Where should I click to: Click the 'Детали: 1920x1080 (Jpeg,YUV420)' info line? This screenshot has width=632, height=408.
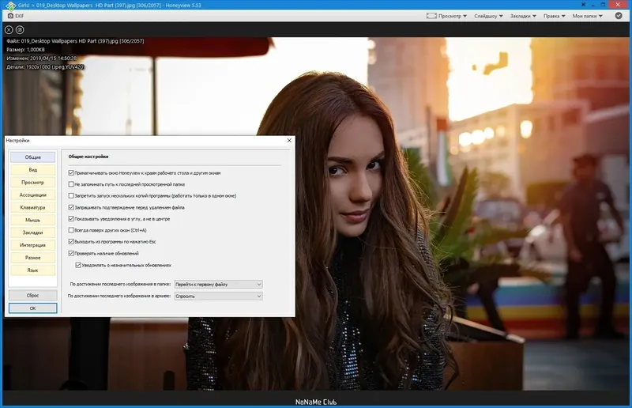45,67
